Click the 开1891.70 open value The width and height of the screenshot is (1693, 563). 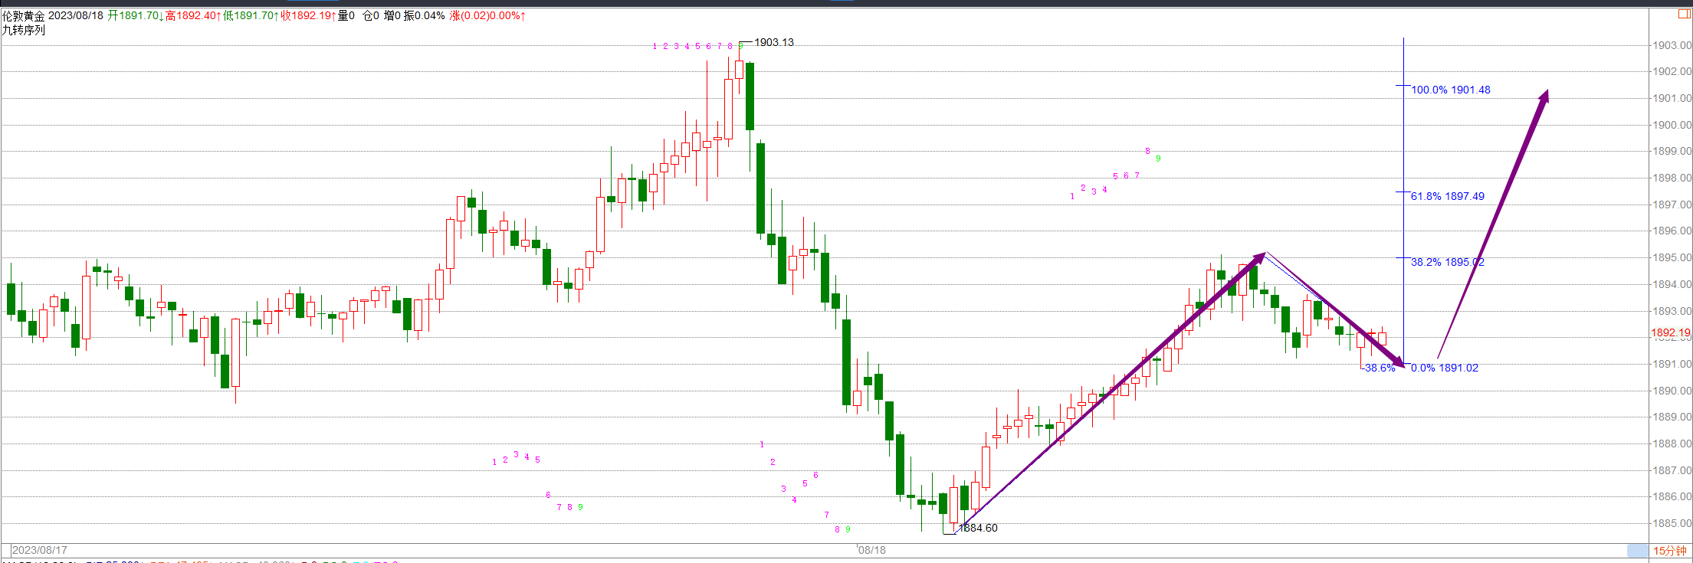pos(135,15)
